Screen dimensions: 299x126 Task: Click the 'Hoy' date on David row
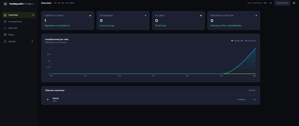[x=255, y=100]
